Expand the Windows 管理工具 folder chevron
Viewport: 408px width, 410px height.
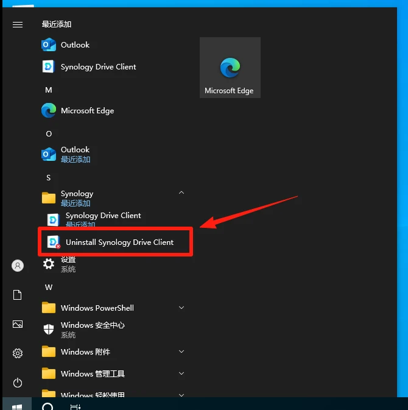181,373
